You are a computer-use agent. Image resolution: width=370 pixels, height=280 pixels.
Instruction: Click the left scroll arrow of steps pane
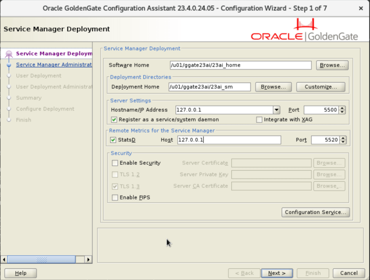(4, 259)
